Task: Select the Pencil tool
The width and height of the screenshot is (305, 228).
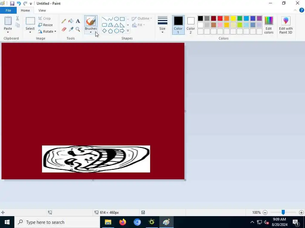Action: click(x=64, y=21)
